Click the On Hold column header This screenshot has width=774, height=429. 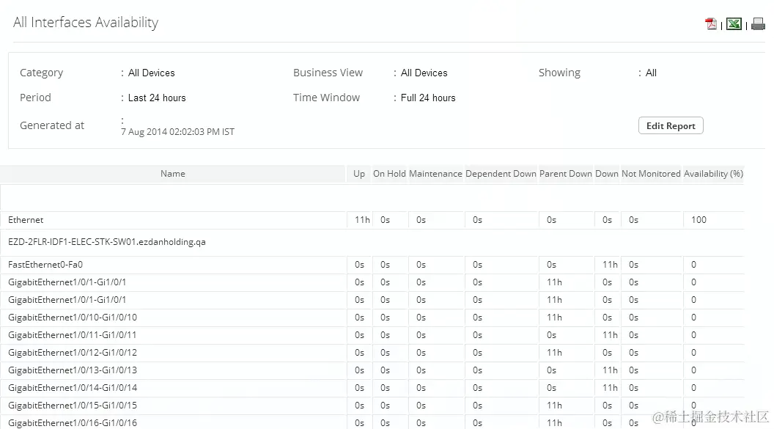tap(388, 174)
